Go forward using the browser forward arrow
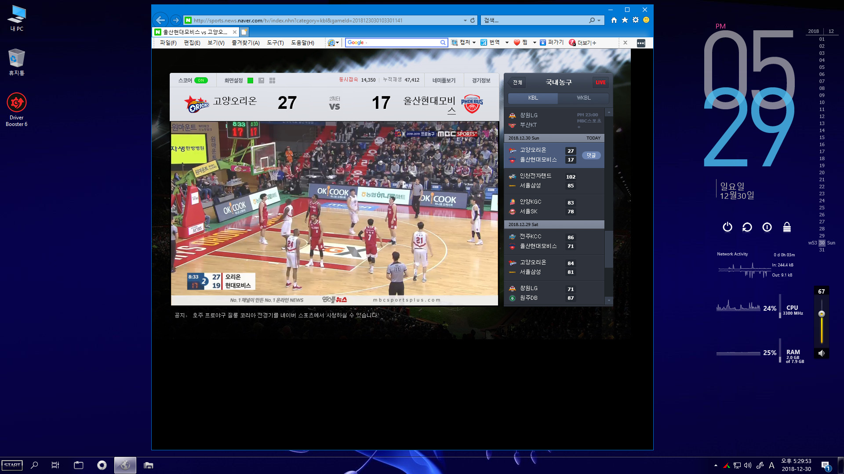The height and width of the screenshot is (474, 844). point(176,20)
